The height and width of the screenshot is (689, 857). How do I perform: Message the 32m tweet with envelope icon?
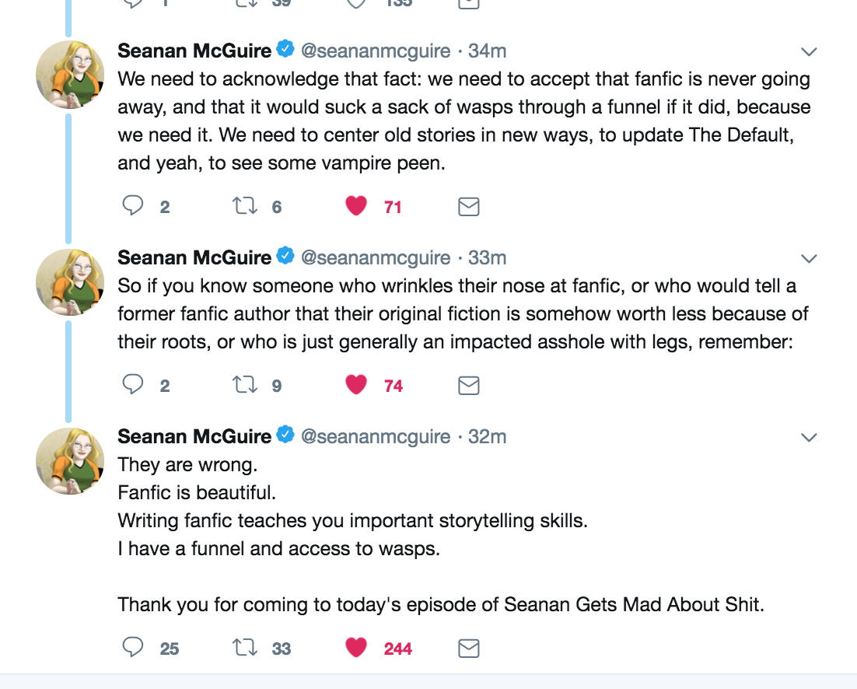click(468, 648)
